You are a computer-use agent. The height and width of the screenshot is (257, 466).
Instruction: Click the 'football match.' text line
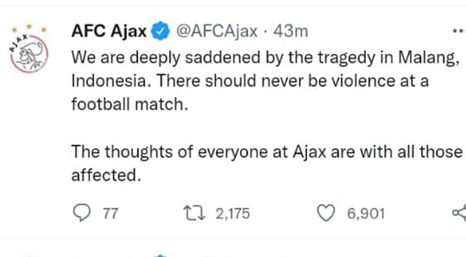pos(126,104)
